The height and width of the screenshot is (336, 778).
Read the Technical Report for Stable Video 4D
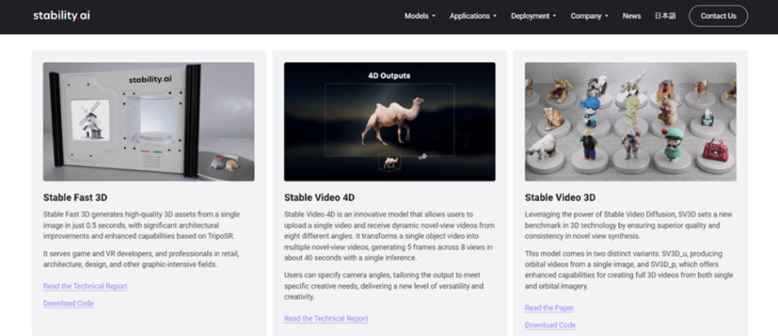point(325,319)
